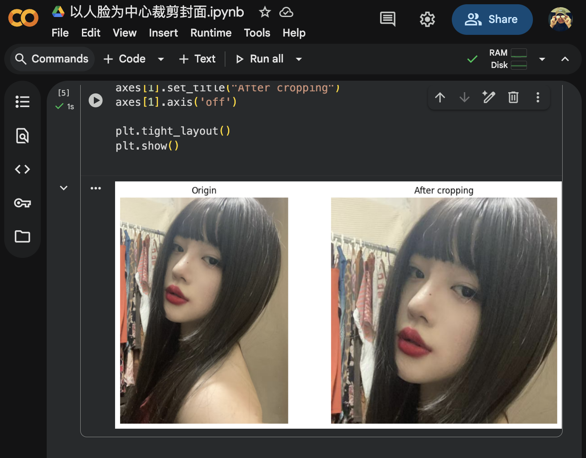Open the Commands search box
This screenshot has width=586, height=458.
coord(52,59)
